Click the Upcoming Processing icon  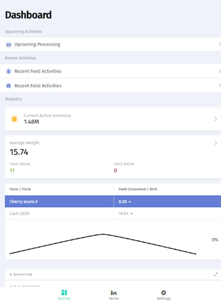[9, 44]
